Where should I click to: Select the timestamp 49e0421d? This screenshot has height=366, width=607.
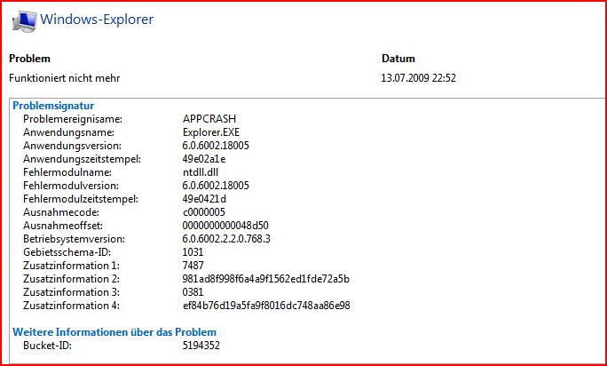point(204,199)
